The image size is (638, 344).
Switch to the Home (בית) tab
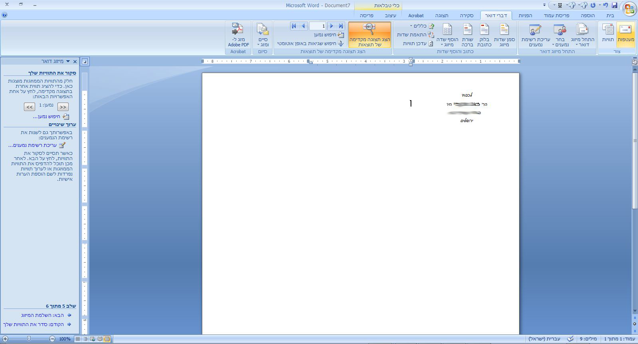pos(610,16)
